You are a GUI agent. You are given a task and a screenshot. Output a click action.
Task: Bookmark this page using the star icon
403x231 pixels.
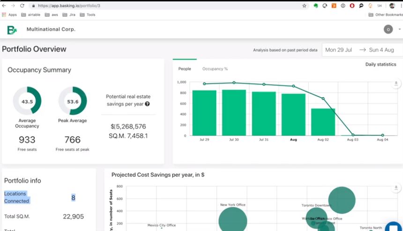[304, 6]
